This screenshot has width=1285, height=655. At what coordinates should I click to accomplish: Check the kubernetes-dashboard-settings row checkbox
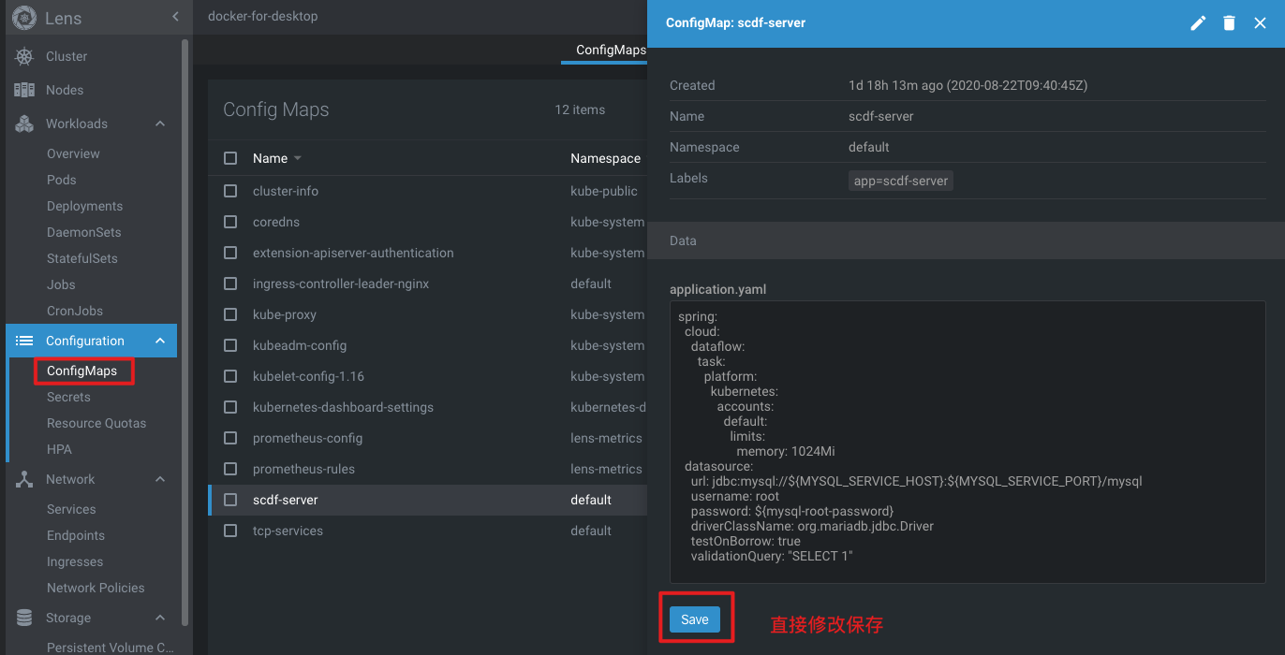[x=230, y=407]
